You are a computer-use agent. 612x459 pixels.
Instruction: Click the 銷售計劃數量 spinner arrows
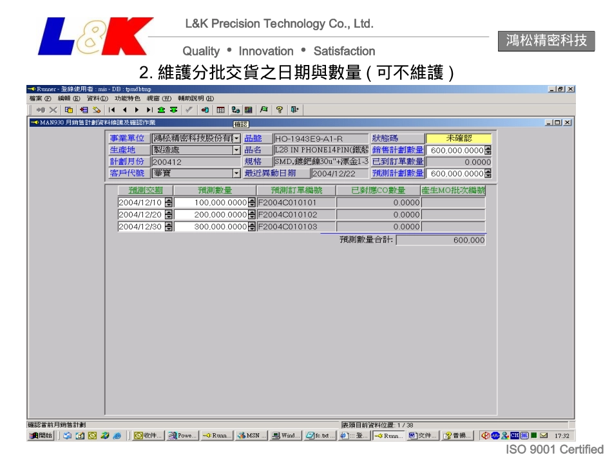(488, 150)
